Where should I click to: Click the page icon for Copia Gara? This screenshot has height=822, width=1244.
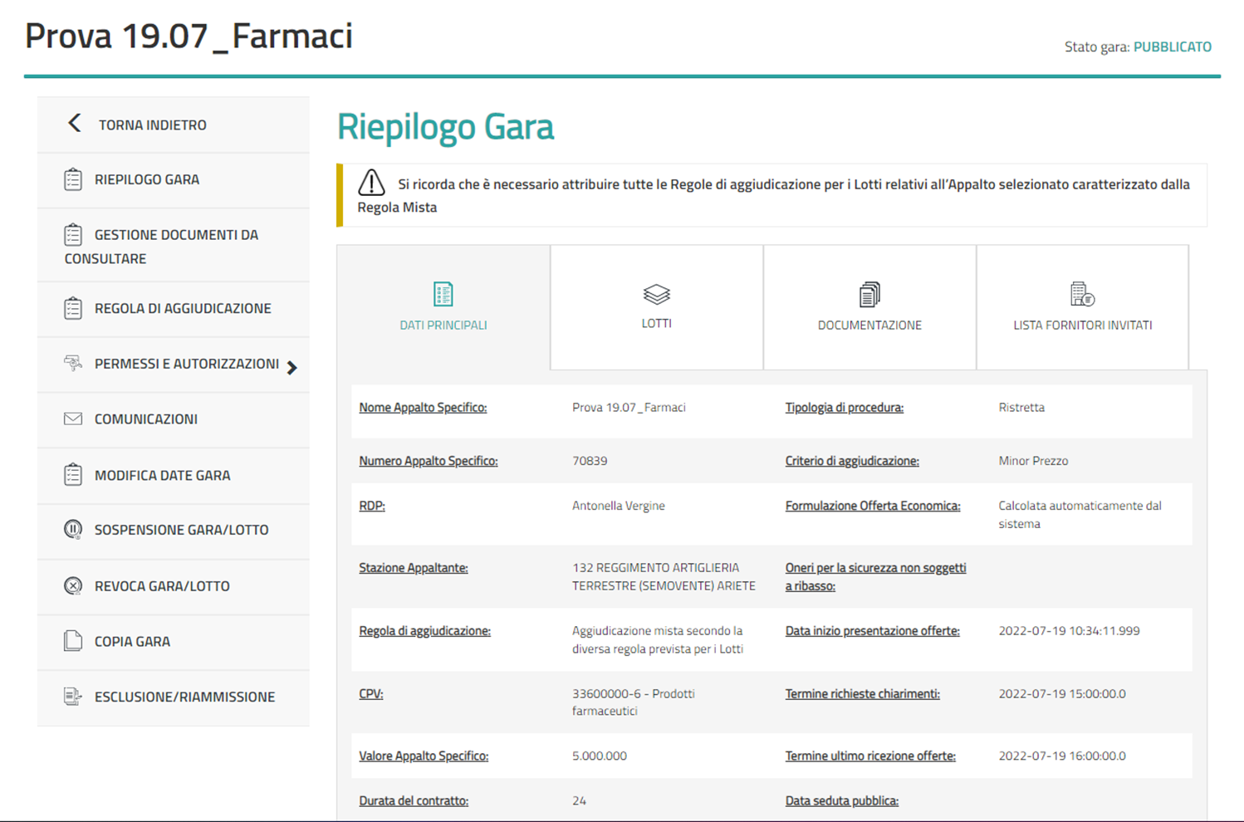(73, 641)
